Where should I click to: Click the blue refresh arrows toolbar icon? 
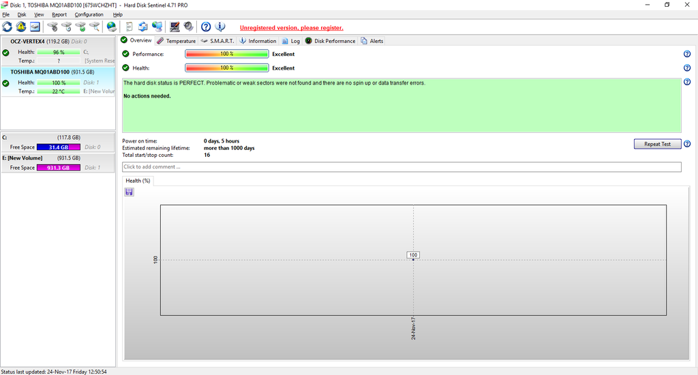click(x=7, y=27)
